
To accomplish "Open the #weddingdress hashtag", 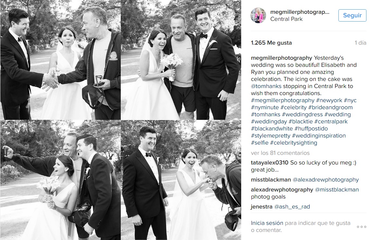I will click(302, 114).
